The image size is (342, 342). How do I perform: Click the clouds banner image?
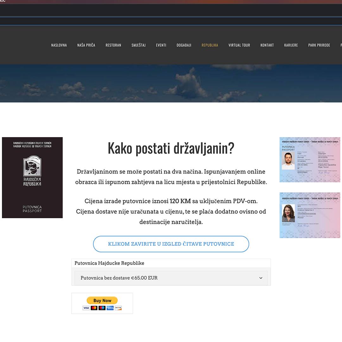[x=171, y=83]
